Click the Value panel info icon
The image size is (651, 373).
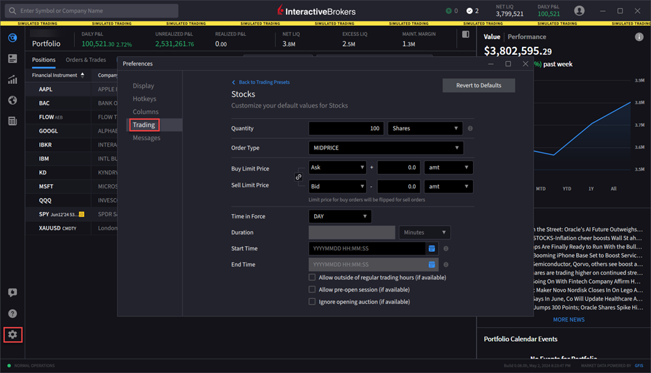[x=639, y=37]
